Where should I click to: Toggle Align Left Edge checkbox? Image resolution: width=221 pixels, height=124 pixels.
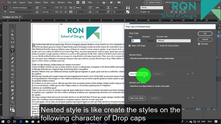129,46
